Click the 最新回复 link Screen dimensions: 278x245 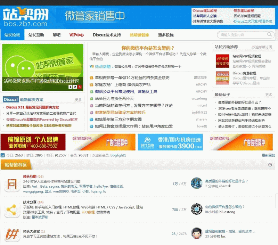(x=268, y=155)
